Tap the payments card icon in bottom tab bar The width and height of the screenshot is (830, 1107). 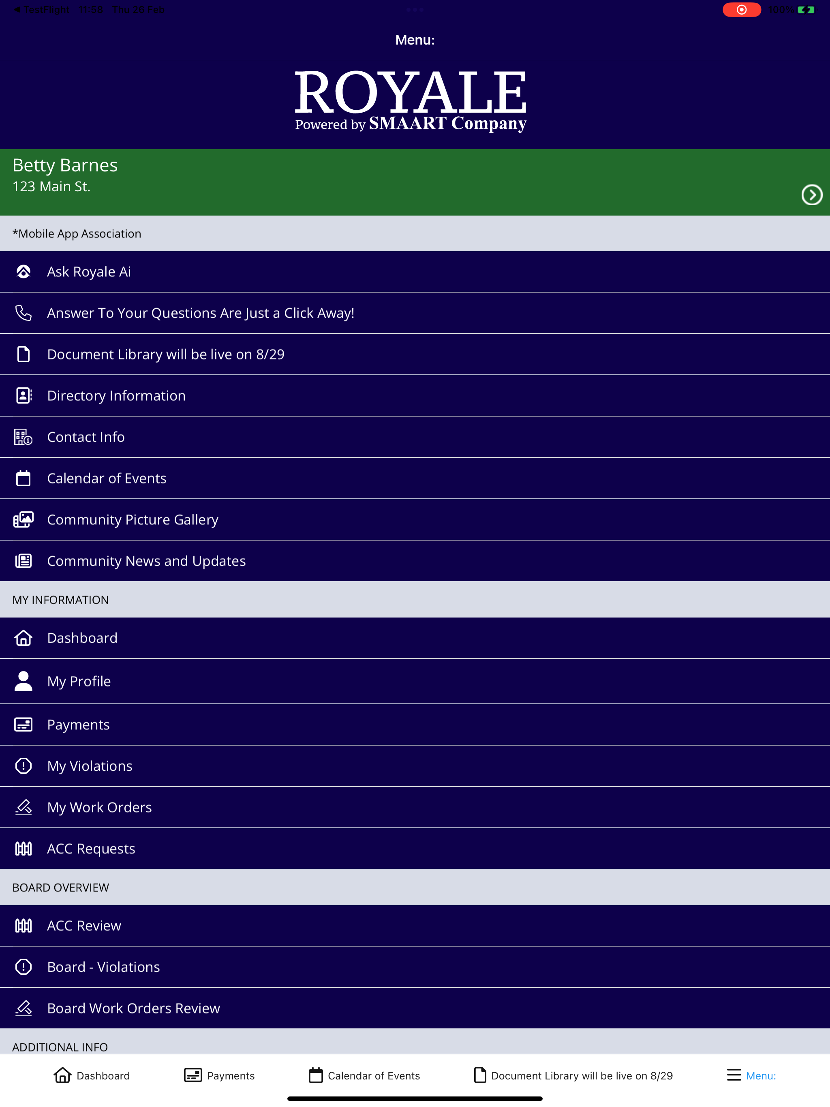pos(193,1075)
